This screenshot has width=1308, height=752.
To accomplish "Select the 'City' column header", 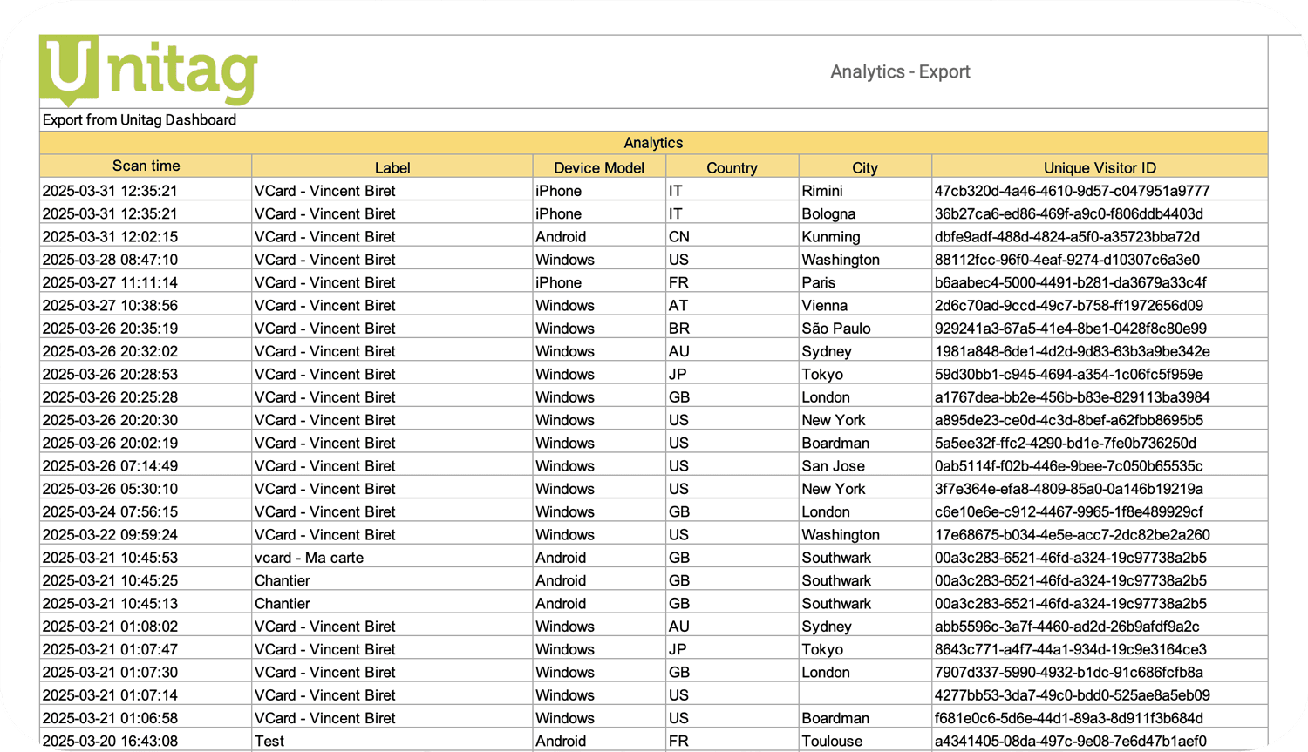I will (x=865, y=167).
